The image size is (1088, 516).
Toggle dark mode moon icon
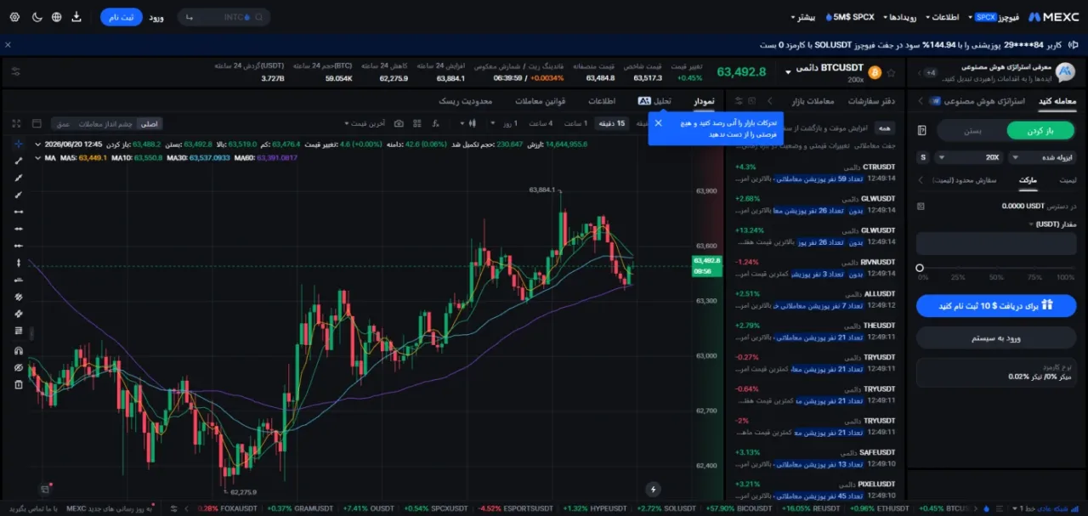[x=37, y=17]
